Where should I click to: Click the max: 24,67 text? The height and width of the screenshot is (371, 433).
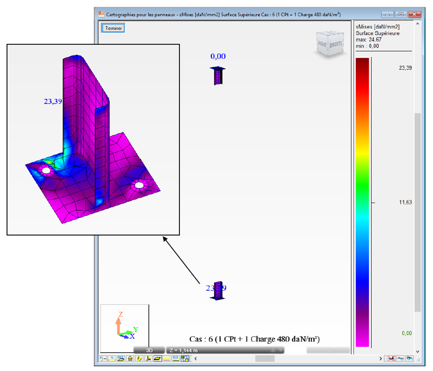tap(368, 39)
